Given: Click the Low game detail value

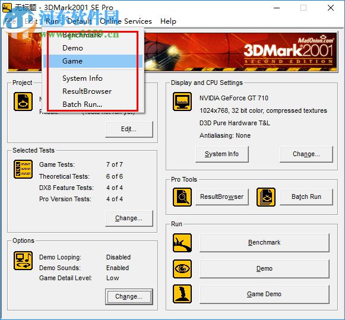Looking at the screenshot, I should (x=112, y=278).
